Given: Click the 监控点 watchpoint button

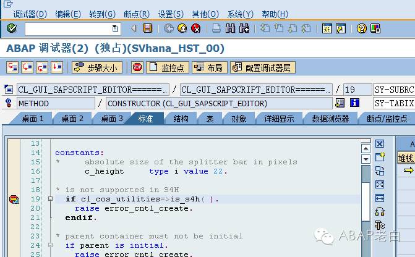Looking at the screenshot, I should point(168,67).
